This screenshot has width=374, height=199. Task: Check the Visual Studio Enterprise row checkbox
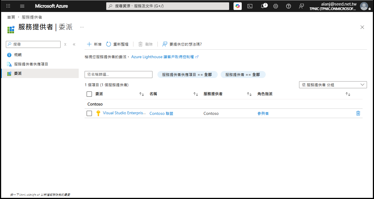[89, 113]
